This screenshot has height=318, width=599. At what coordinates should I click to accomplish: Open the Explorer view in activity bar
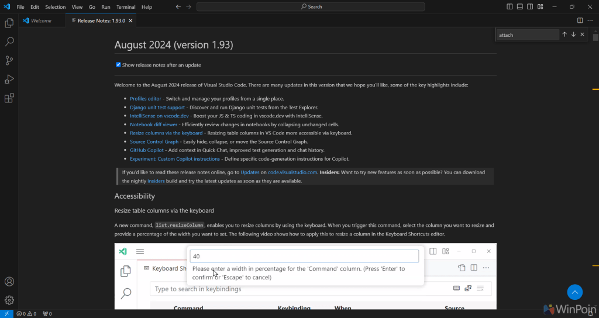(x=9, y=23)
